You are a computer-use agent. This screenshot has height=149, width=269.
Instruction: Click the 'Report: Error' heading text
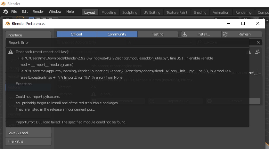(19, 43)
